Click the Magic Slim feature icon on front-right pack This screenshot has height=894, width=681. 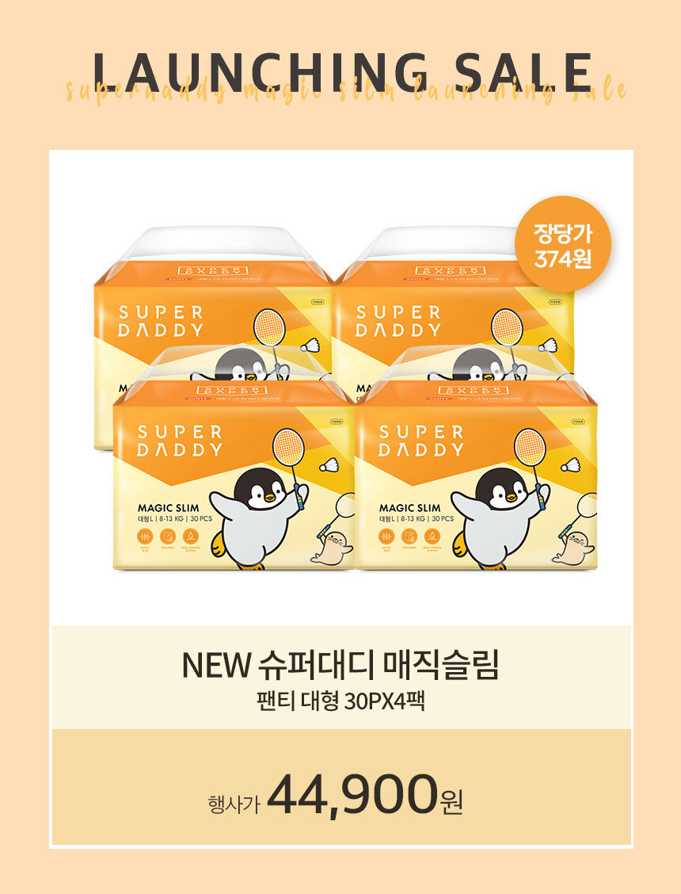(x=386, y=537)
